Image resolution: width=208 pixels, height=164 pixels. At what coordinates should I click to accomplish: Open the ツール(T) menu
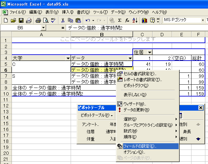click(x=100, y=12)
